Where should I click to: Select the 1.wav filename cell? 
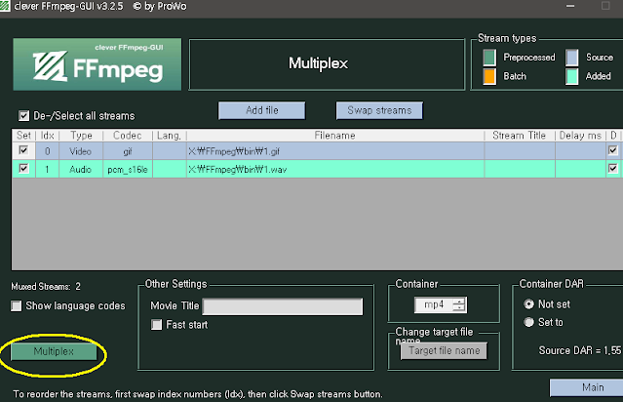[x=335, y=169]
